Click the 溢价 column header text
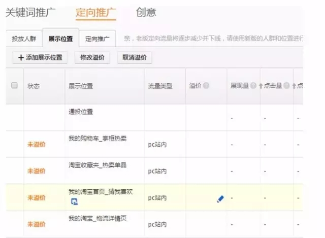Screen dimensions: 325x238 [195, 86]
